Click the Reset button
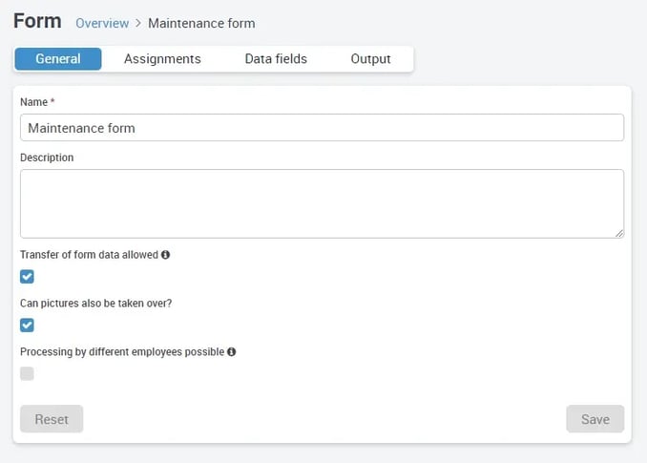The width and height of the screenshot is (647, 463). pos(52,419)
